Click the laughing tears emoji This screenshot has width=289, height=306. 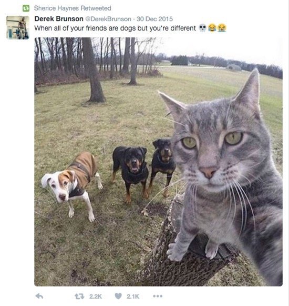tap(212, 28)
